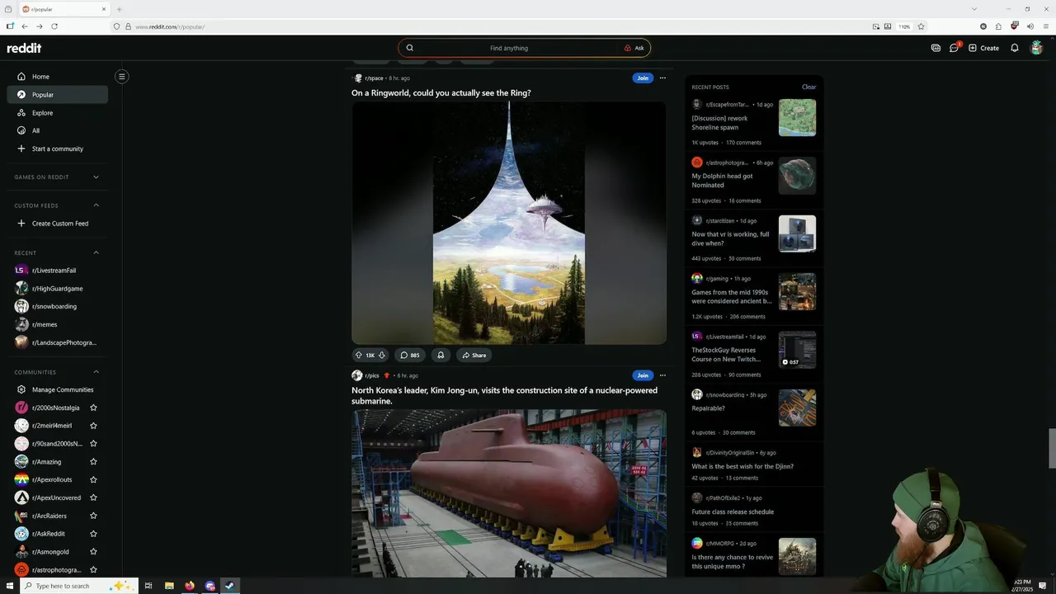1056x594 pixels.
Task: Toggle favorite star for r/Apexrollouts
Action: (93, 479)
